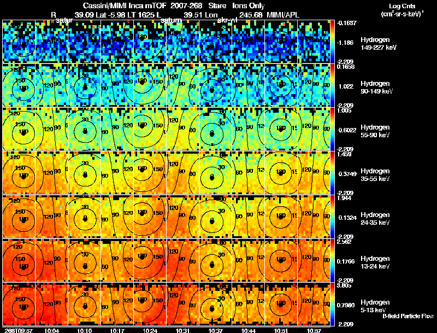Click the 'skr-wl' marker label atop the plot
The width and height of the screenshot is (437, 333).
click(227, 20)
